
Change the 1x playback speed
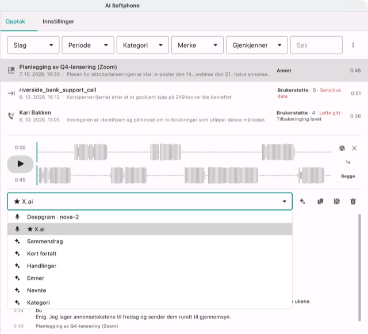(348, 162)
